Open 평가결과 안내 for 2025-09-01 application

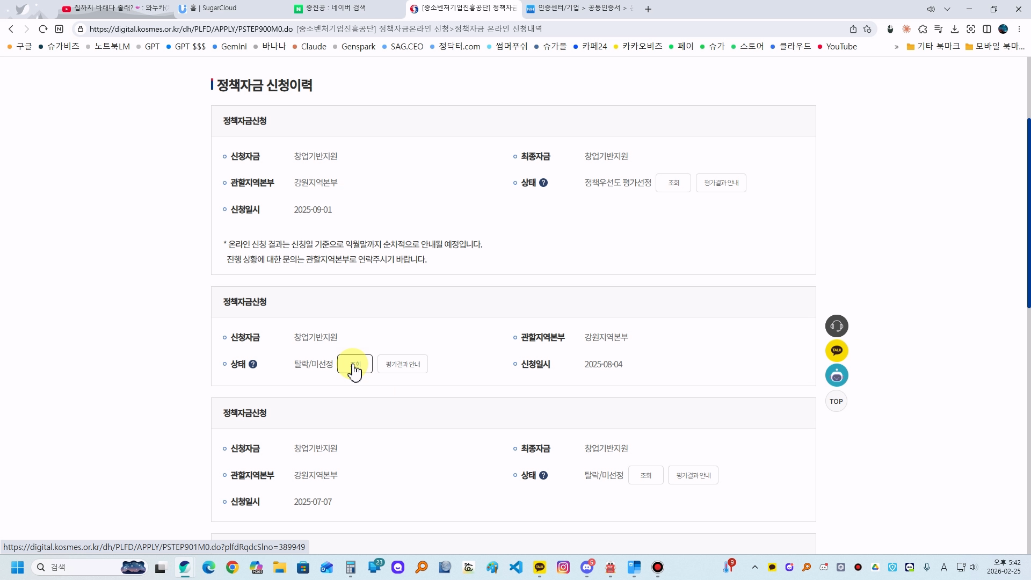[721, 183]
